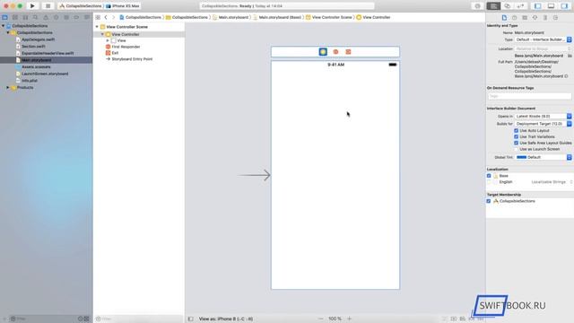
Task: Open the Location dropdown
Action: pos(544,48)
